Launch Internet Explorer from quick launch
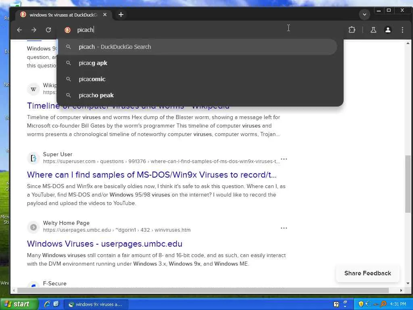This screenshot has width=413, height=310. [48, 304]
